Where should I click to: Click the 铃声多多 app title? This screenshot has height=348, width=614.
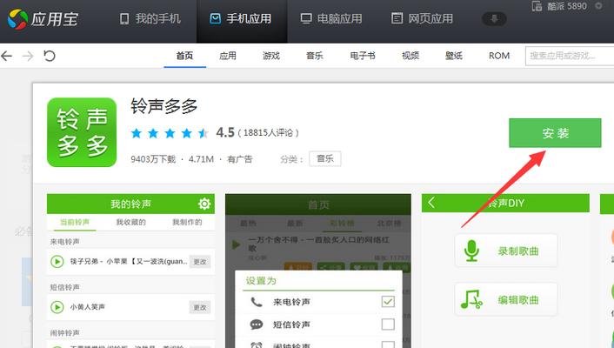tap(164, 107)
